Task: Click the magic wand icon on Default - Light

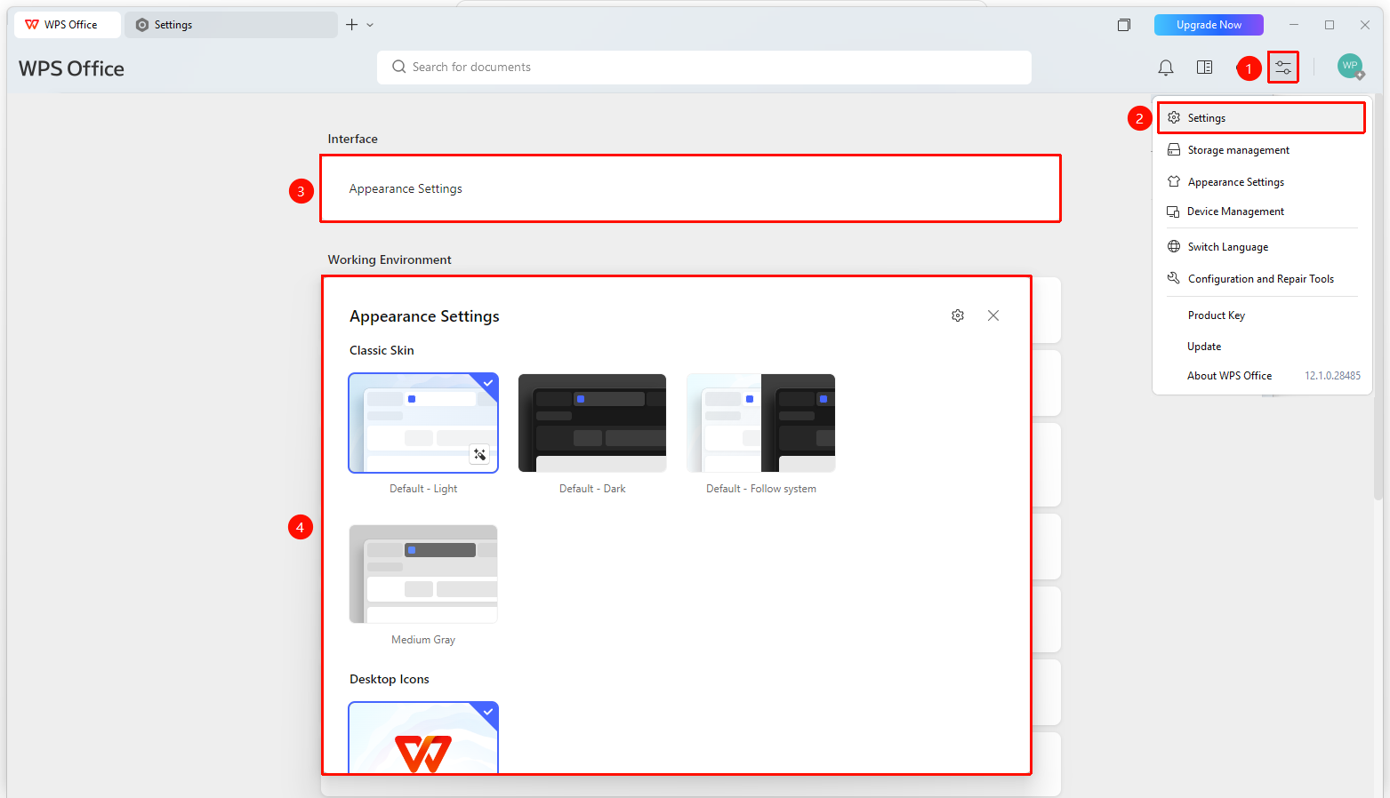Action: point(479,454)
